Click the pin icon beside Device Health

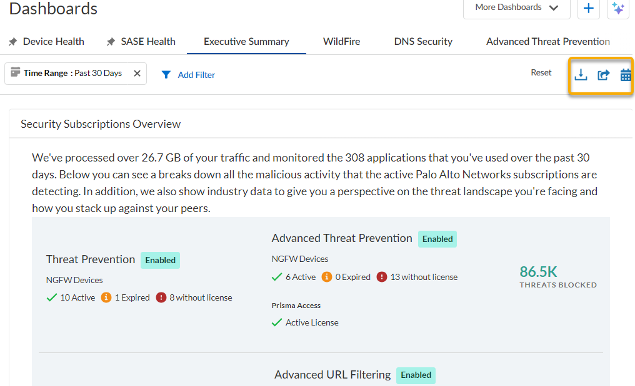point(12,42)
